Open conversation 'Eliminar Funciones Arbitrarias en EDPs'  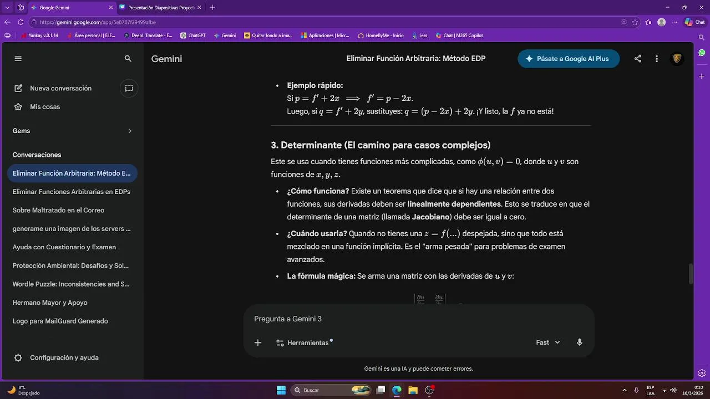(x=72, y=192)
